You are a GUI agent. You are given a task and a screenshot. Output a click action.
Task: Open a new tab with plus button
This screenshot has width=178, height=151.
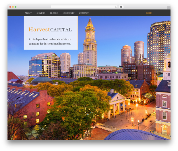169,8
